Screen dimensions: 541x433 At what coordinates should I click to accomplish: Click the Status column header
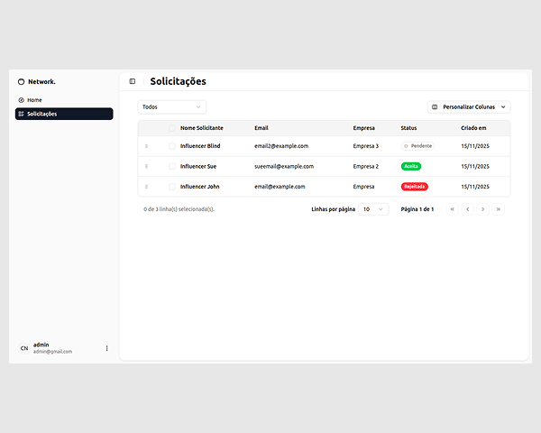408,128
